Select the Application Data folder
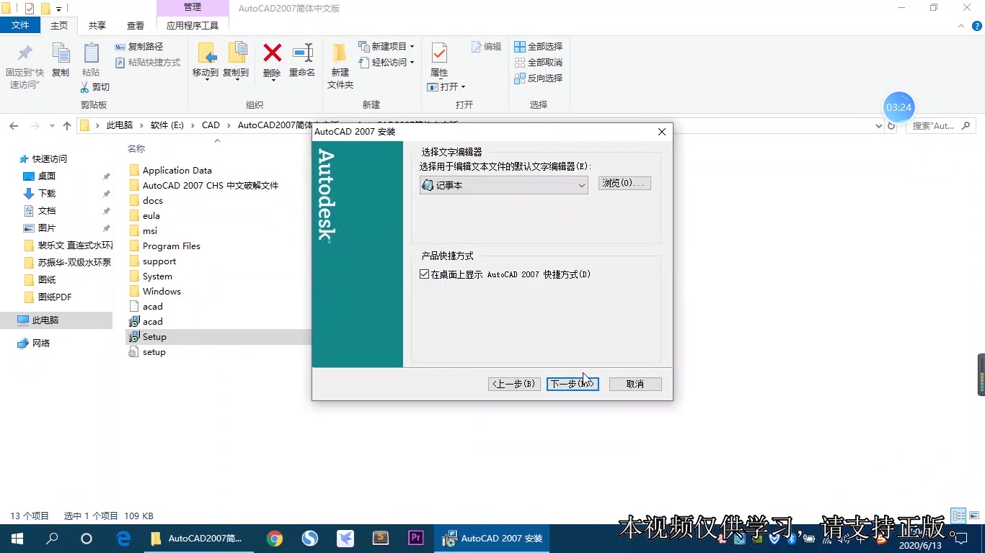Image resolution: width=985 pixels, height=553 pixels. (177, 170)
